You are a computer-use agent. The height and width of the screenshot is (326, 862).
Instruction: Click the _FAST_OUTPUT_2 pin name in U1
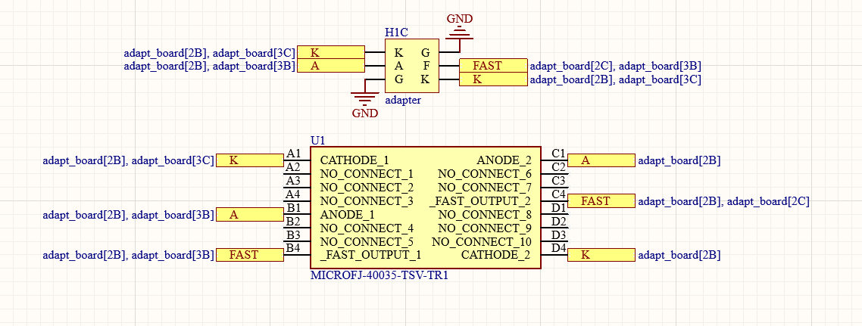pos(480,201)
